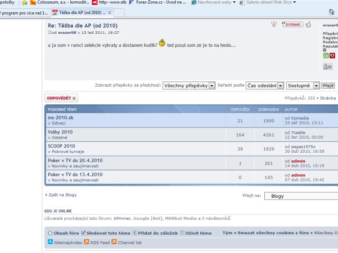
Task: Open the Sestupně order dropdown
Action: coord(303,86)
